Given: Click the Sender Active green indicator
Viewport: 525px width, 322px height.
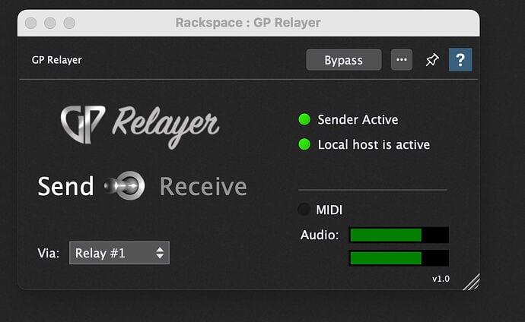Looking at the screenshot, I should [304, 119].
